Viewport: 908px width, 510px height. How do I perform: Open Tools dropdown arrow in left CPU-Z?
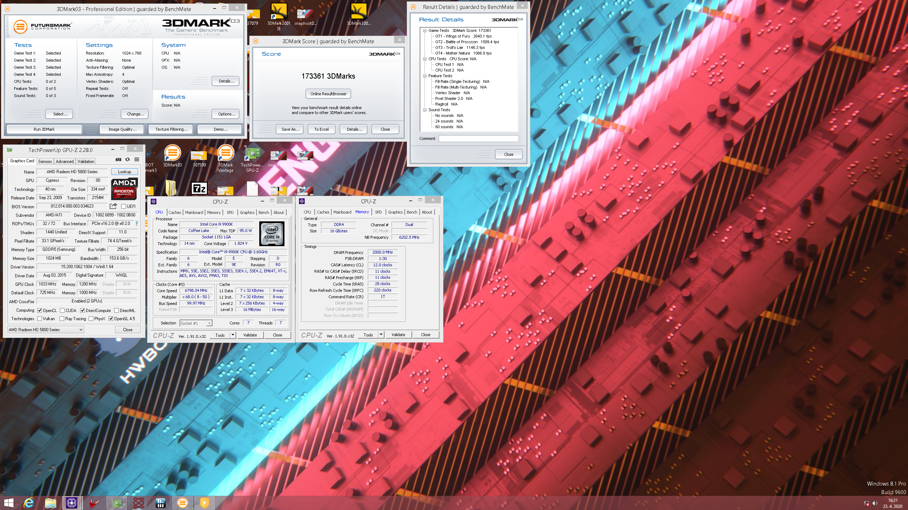point(233,335)
